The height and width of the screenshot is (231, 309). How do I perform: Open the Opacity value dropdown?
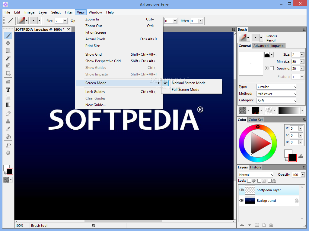(303, 175)
